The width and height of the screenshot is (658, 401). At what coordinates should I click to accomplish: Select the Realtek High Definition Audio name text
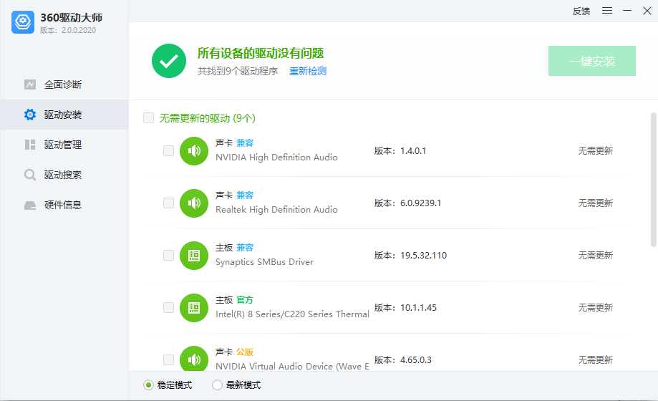coord(276,210)
